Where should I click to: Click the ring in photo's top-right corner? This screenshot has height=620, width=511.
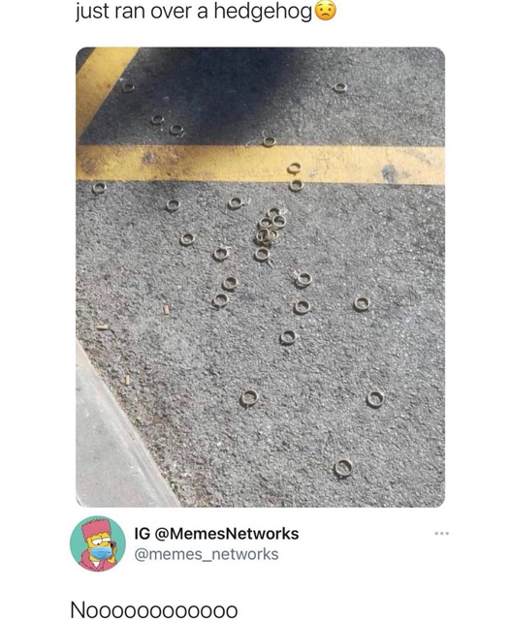[339, 87]
